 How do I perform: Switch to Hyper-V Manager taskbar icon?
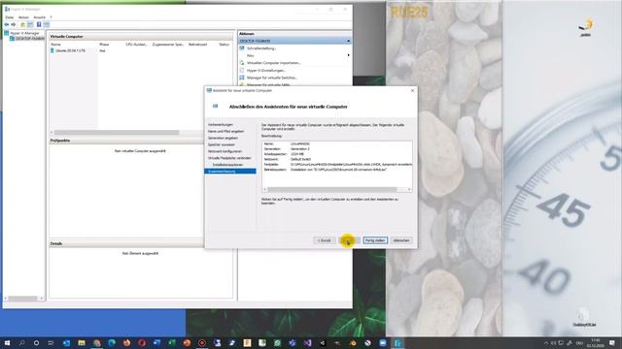(397, 343)
